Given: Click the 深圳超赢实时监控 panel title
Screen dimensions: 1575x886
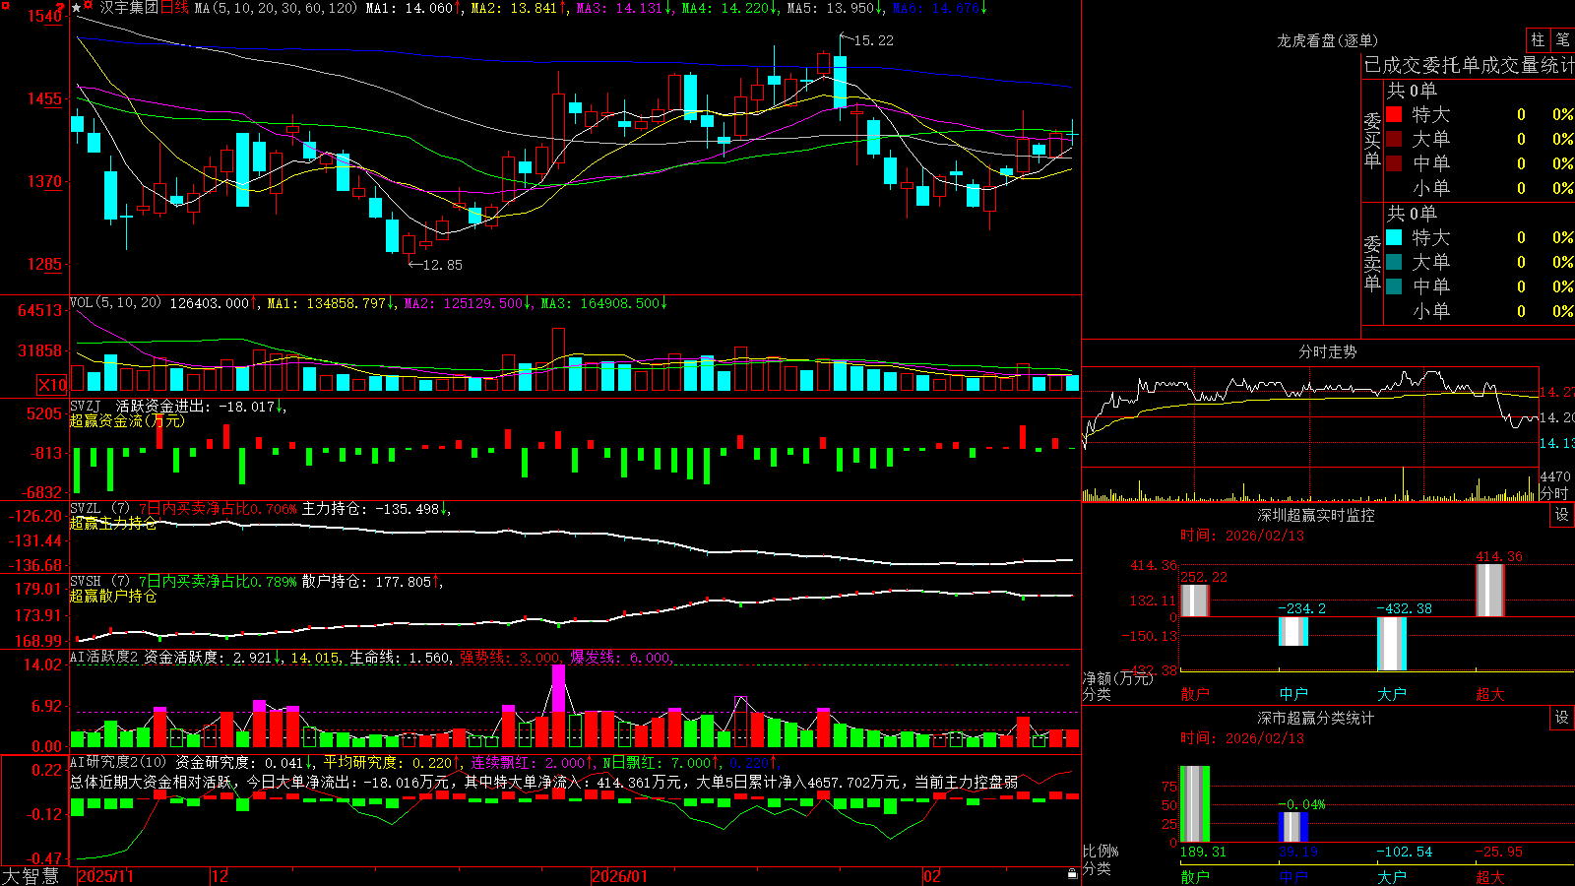Looking at the screenshot, I should tap(1316, 515).
